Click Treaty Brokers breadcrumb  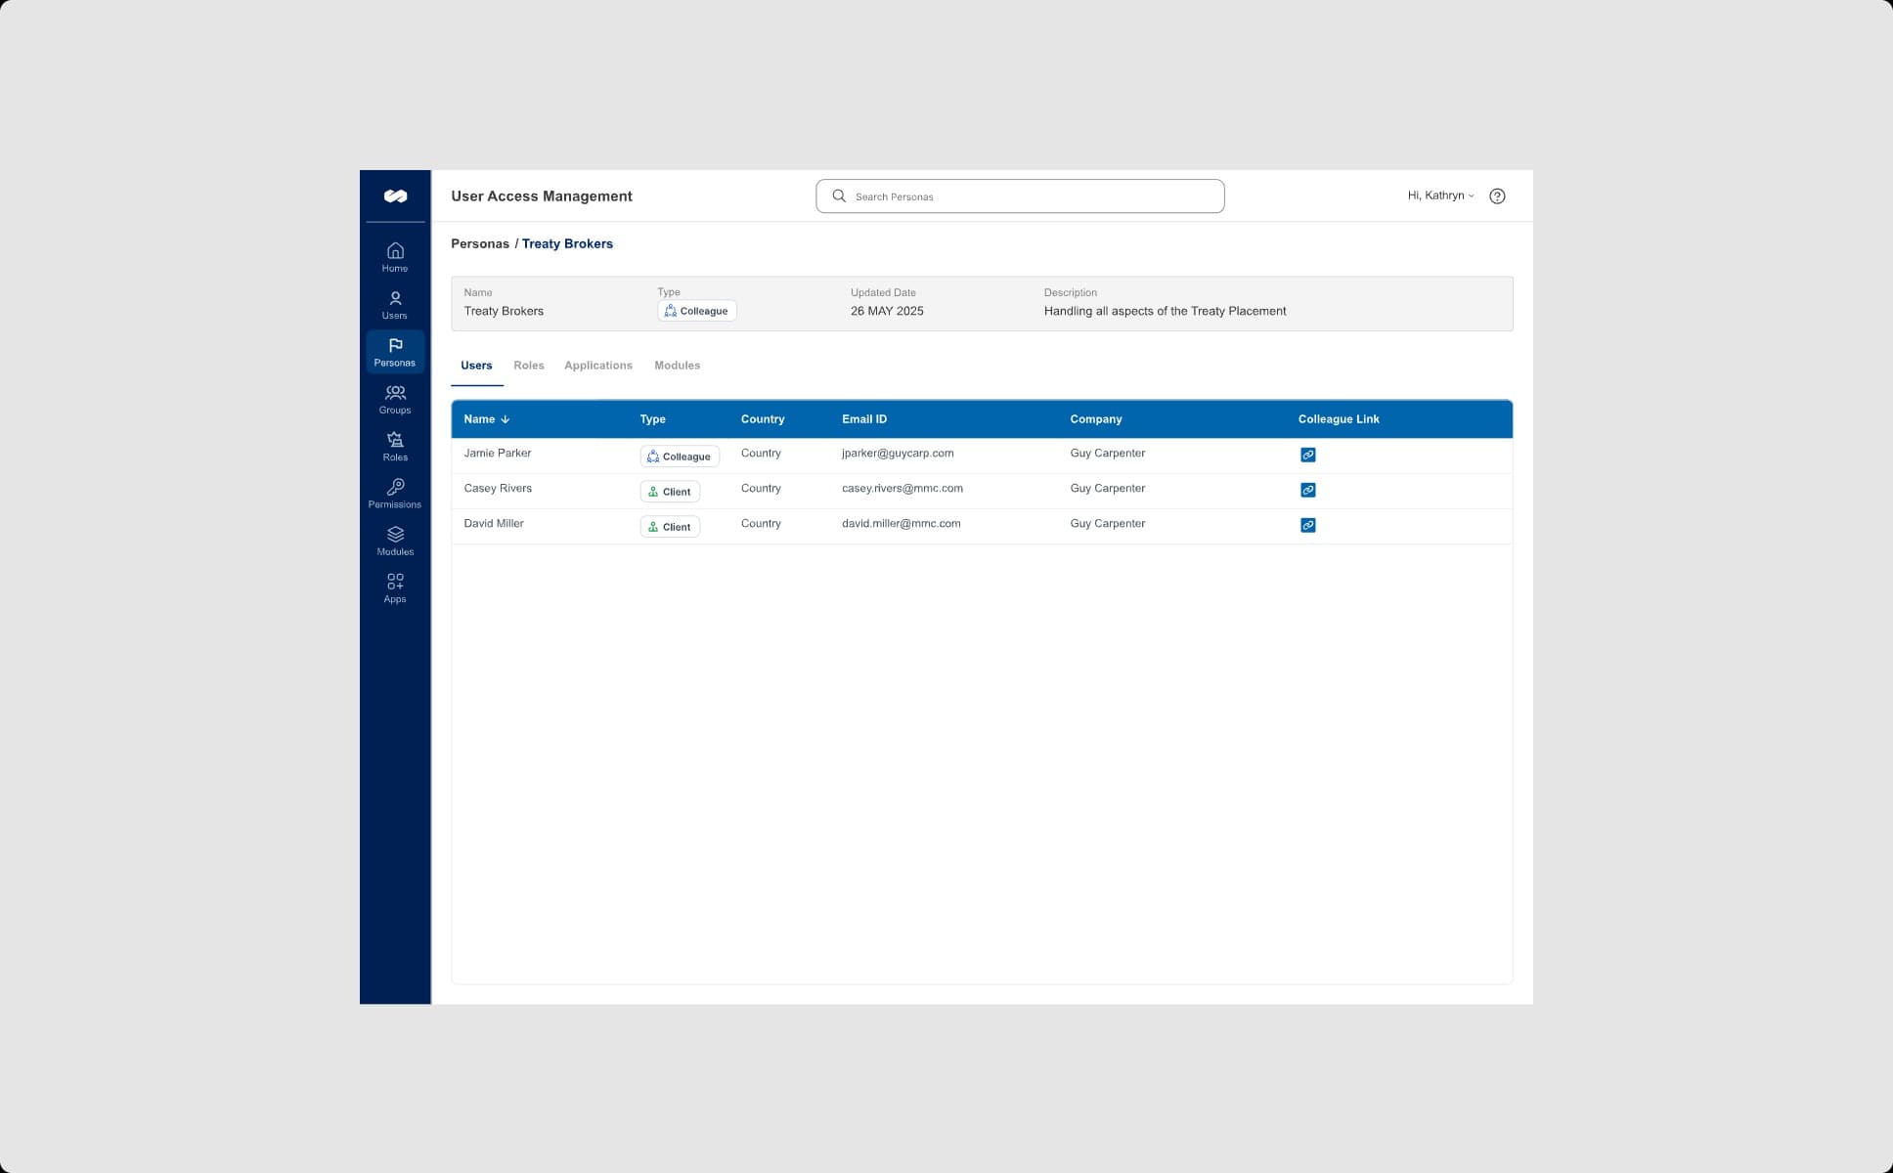click(567, 243)
